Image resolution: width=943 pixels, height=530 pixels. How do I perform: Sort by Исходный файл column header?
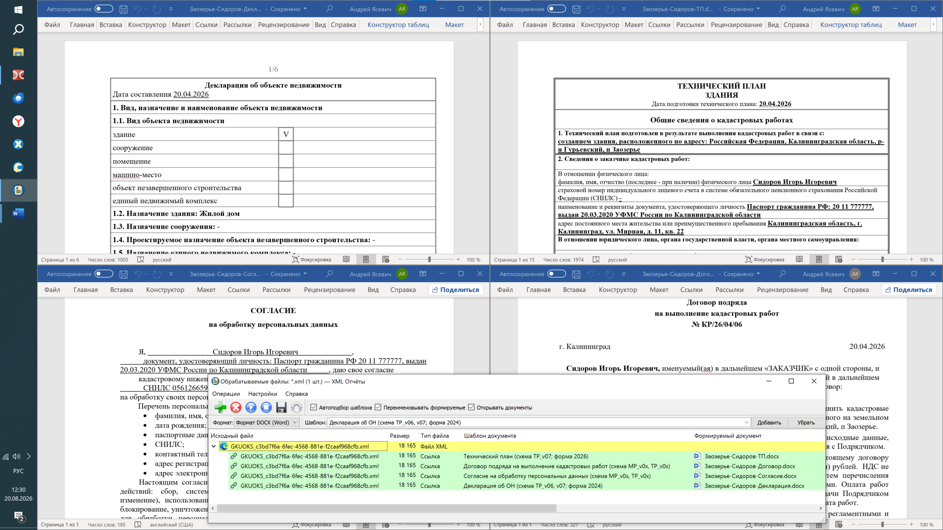pos(299,435)
